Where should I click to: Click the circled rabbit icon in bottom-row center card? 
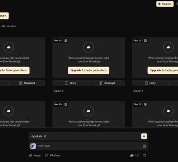89,111
